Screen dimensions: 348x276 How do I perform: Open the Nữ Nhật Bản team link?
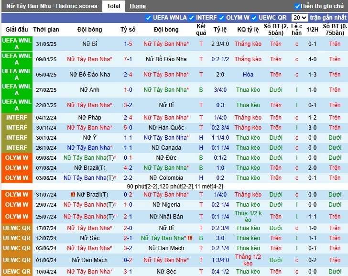(x=166, y=217)
